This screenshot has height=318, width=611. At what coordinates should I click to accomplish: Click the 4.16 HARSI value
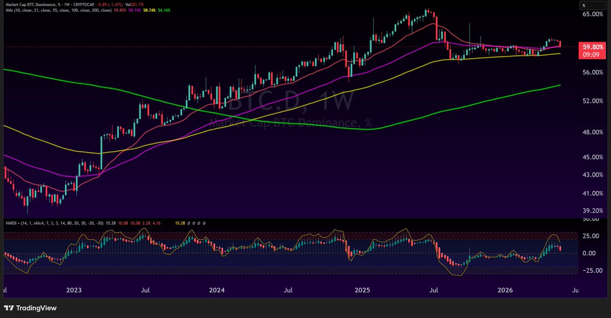156,223
